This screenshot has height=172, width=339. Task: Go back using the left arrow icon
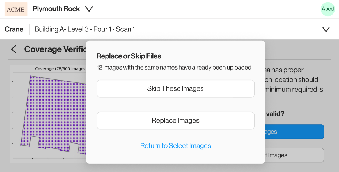pos(13,49)
